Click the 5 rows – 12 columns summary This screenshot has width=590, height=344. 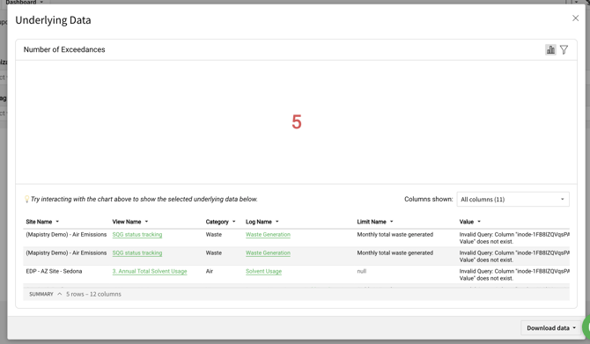click(x=93, y=294)
